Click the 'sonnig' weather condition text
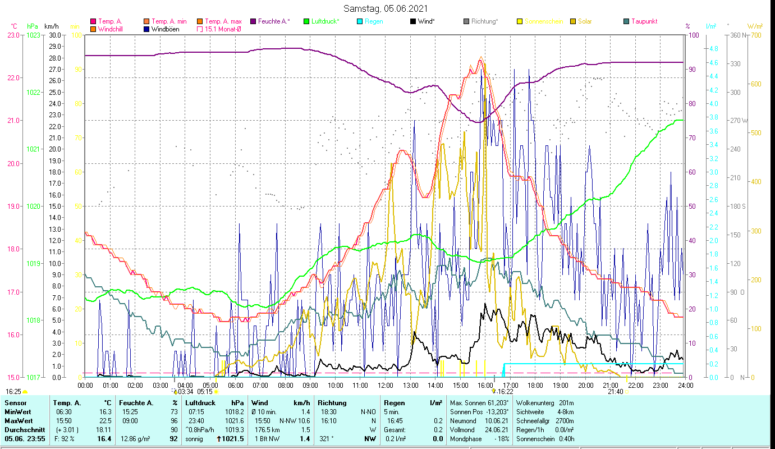 pos(194,439)
